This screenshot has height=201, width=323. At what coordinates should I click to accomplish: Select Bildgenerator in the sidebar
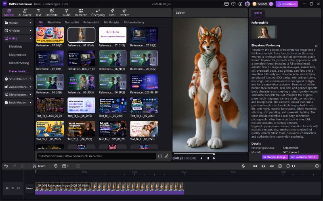[x=17, y=55]
